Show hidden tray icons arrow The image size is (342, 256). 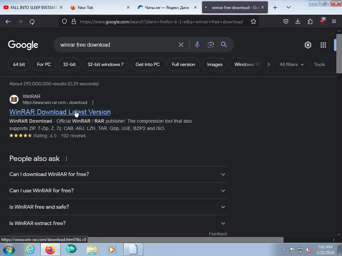(x=284, y=250)
